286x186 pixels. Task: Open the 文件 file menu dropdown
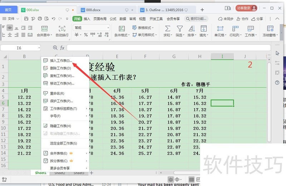[x=11, y=19]
